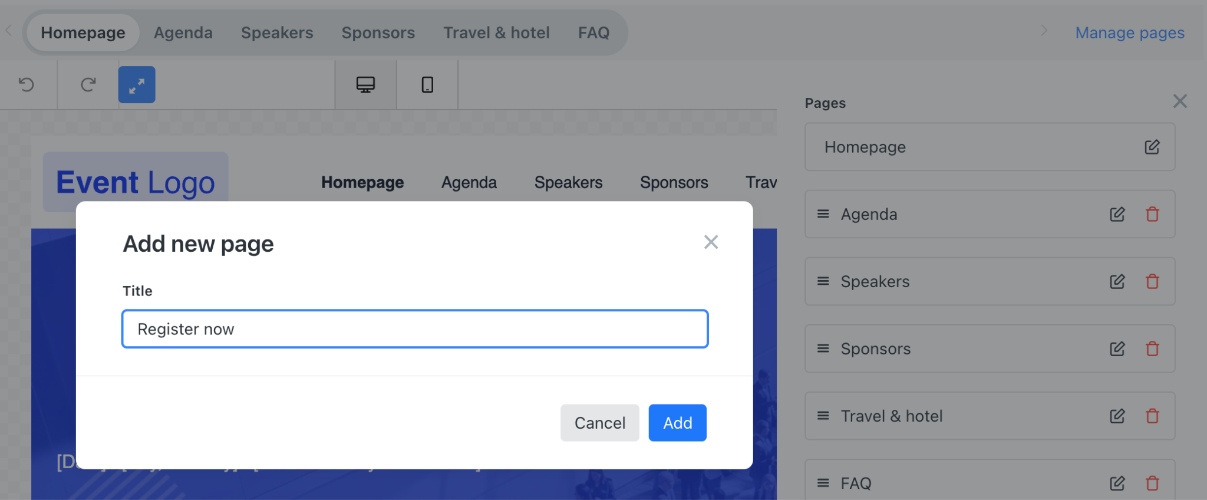This screenshot has height=500, width=1207.
Task: Click the undo arrow icon
Action: coord(27,84)
